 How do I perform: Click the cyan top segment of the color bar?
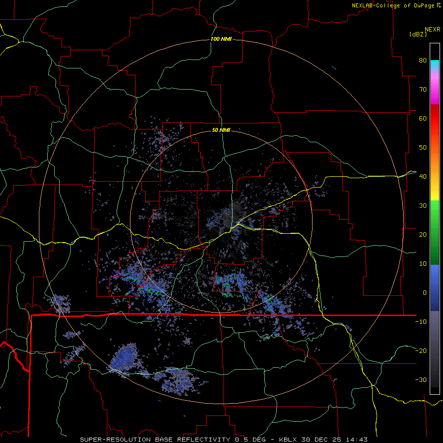point(435,65)
